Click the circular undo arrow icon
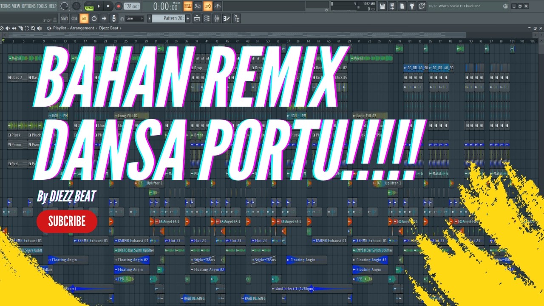Viewport: 544px width, 306px height. [x=94, y=19]
